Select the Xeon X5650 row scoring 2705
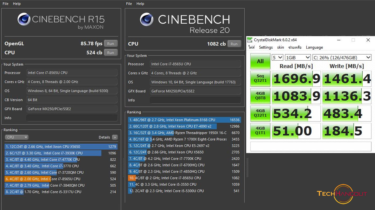 click(185, 152)
